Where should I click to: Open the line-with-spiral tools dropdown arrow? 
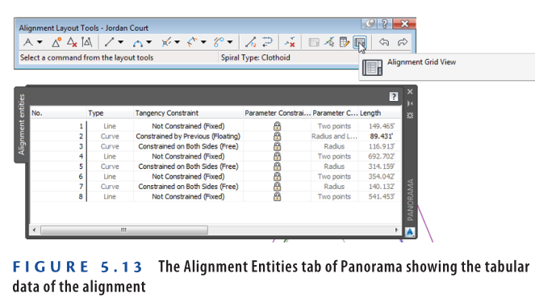click(x=177, y=42)
